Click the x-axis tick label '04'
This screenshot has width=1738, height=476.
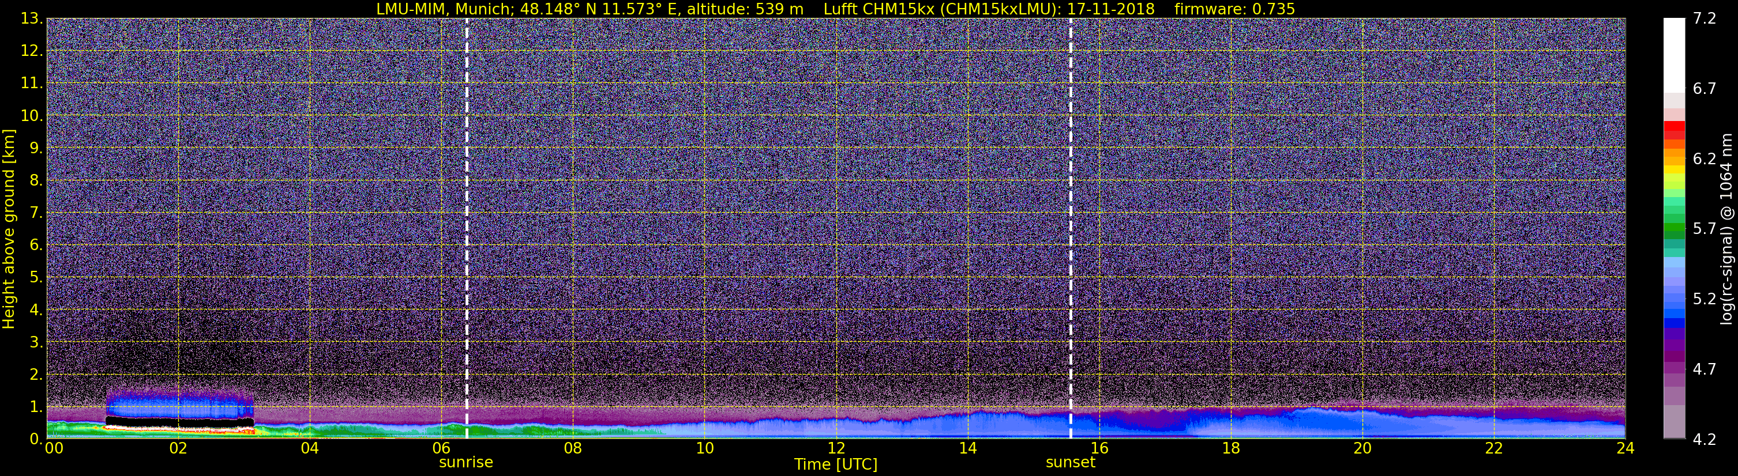coord(310,448)
